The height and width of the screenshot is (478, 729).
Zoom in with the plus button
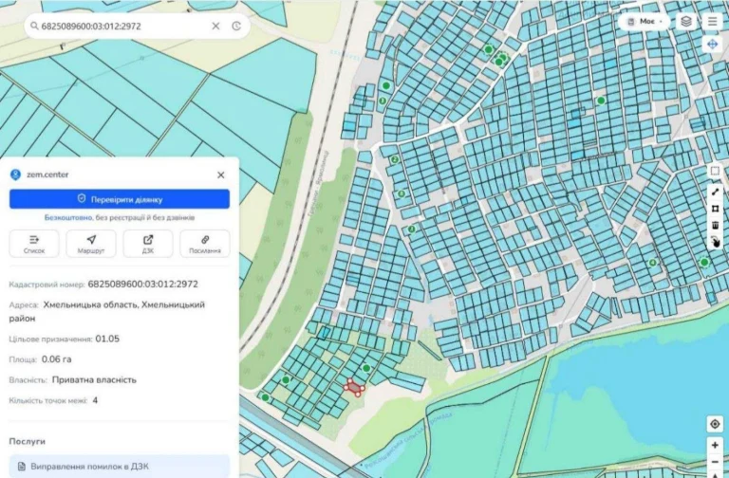click(x=715, y=445)
